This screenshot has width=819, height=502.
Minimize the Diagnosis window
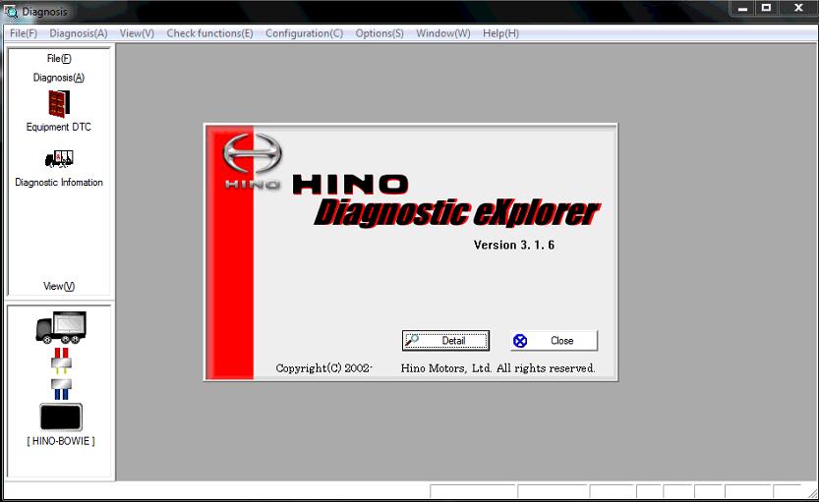[x=742, y=8]
